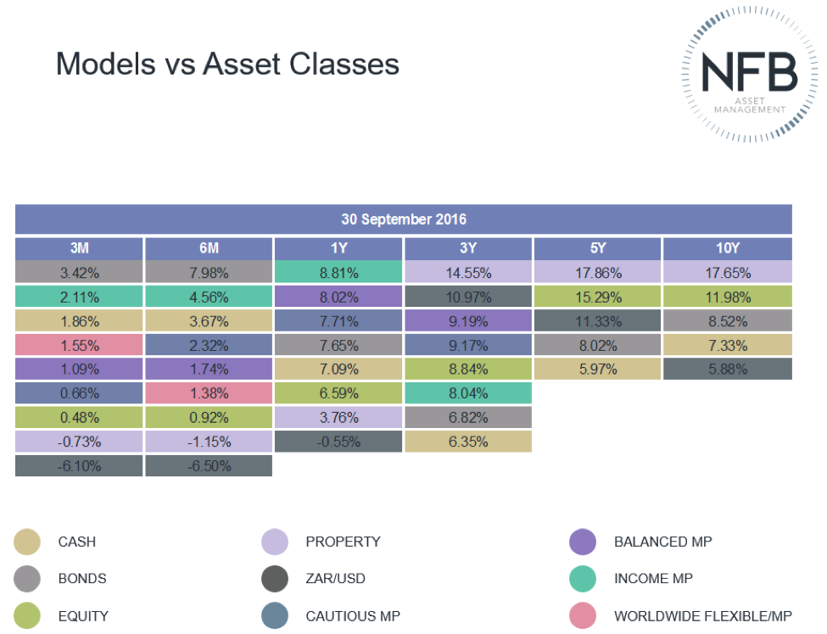The image size is (827, 634).
Task: Select the 1Y column header
Action: click(338, 248)
